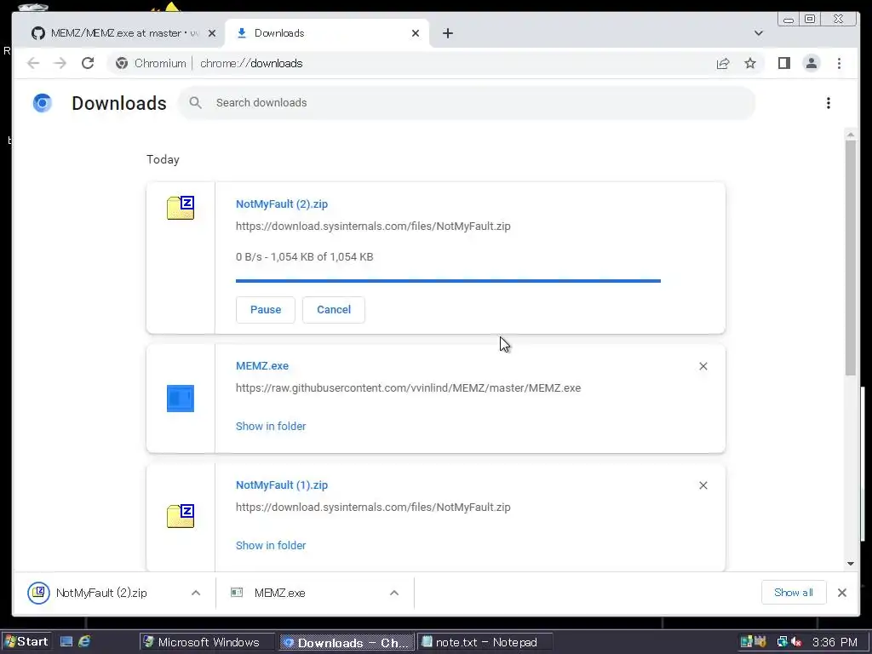Click the page vertical scrollbar thumb
Viewport: 872px width, 654px height.
point(851,257)
